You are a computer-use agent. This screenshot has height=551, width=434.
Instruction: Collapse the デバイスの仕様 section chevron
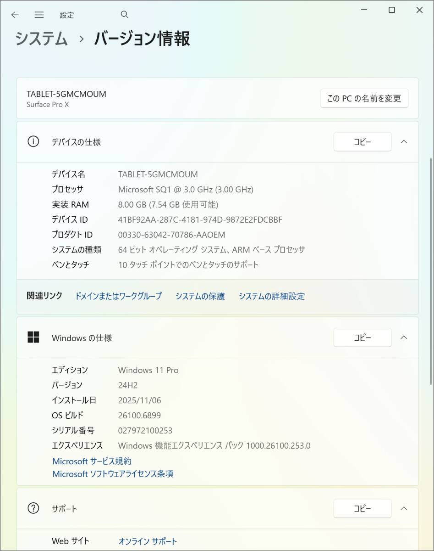pos(404,141)
